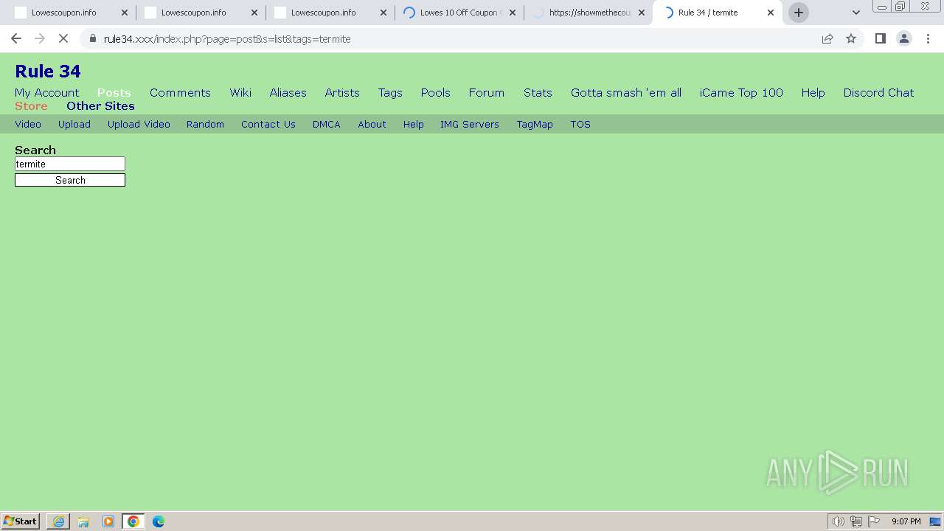Close the Rule 34 / termite tab
The width and height of the screenshot is (944, 531).
click(771, 13)
